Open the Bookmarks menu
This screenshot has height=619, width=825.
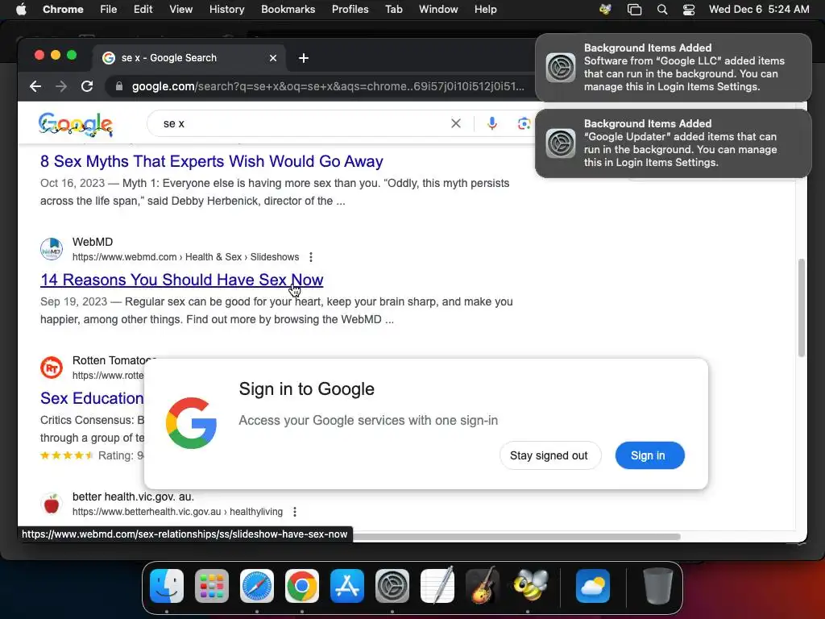tap(288, 10)
